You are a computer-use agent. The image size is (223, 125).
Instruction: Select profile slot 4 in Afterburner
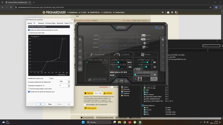point(163,63)
